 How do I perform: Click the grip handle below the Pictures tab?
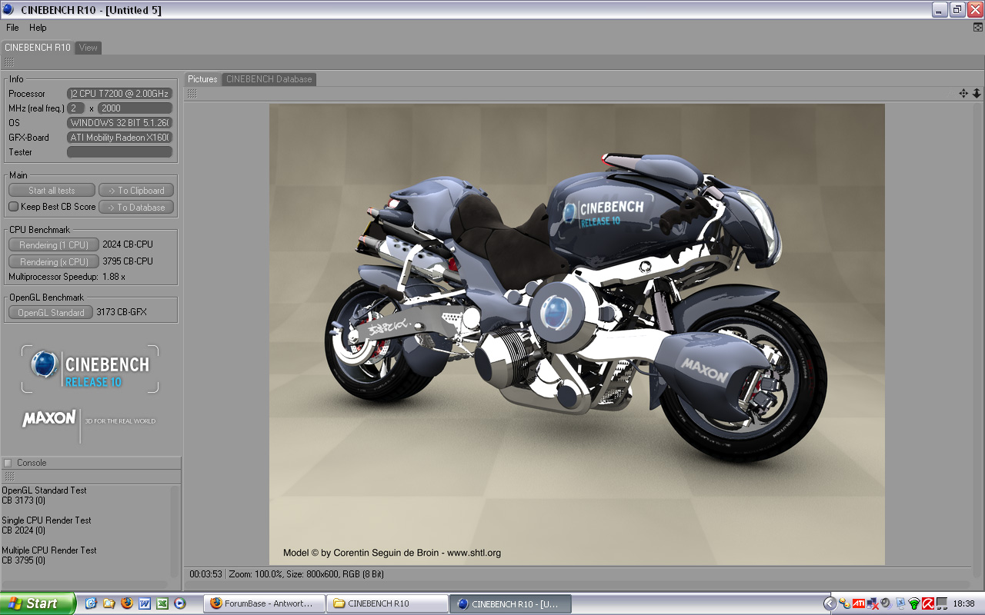192,93
